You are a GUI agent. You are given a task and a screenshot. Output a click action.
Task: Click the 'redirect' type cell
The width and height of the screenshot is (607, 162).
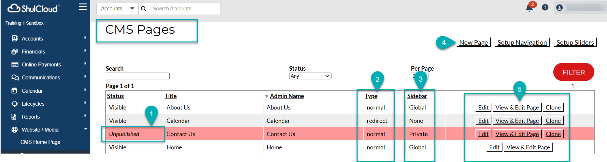point(377,121)
